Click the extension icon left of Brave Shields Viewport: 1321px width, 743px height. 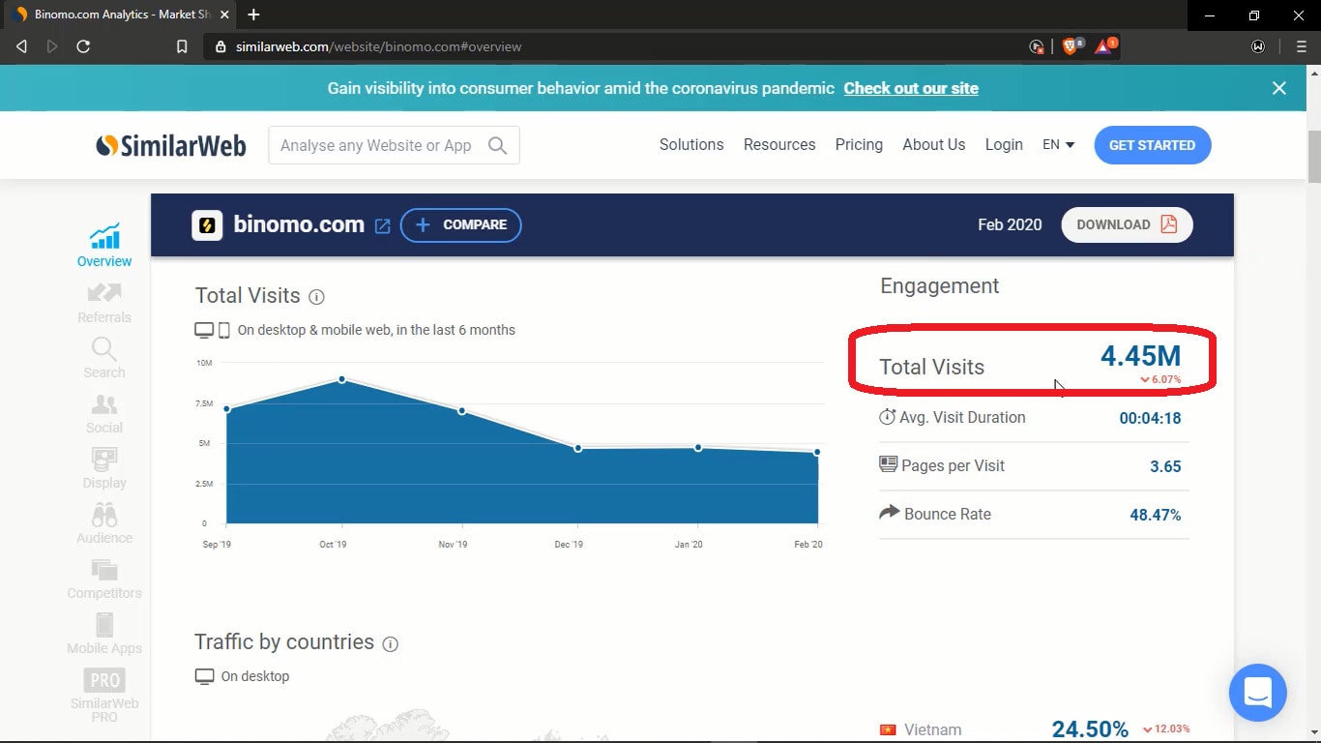click(x=1037, y=46)
